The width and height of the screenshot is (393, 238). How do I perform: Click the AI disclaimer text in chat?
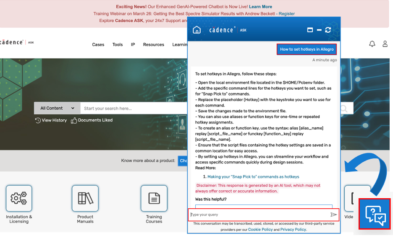[258, 188]
